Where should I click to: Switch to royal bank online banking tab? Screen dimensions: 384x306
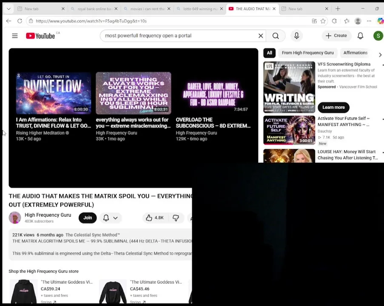[x=94, y=9]
